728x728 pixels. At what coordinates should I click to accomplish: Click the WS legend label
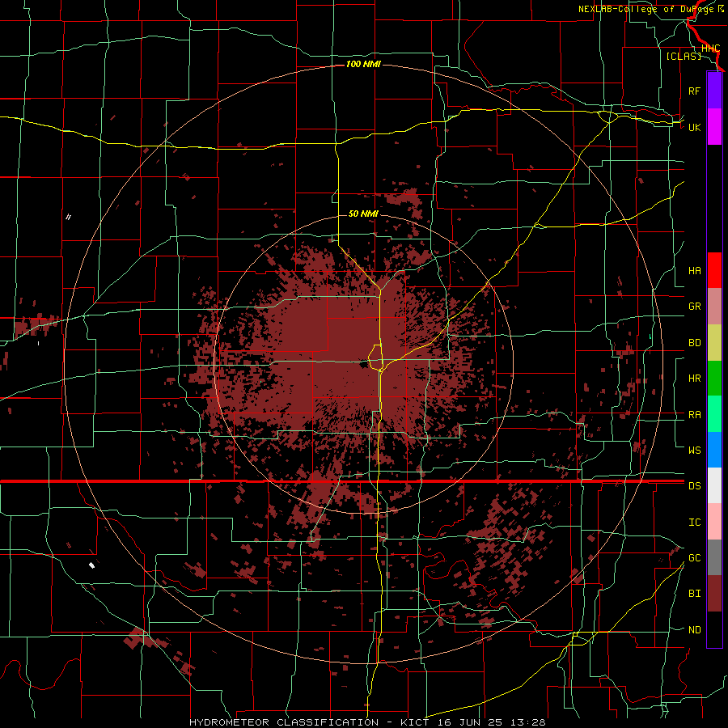(694, 451)
